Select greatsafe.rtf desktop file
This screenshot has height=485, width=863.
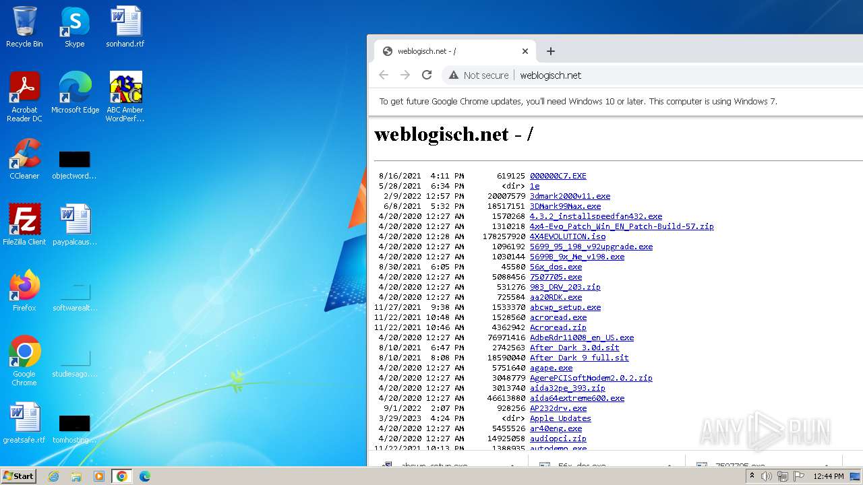pyautogui.click(x=24, y=422)
